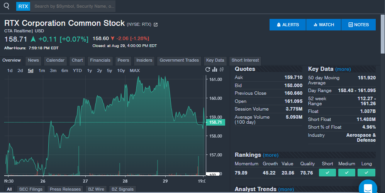Click the Aerospace & Defense industry text

(361, 138)
